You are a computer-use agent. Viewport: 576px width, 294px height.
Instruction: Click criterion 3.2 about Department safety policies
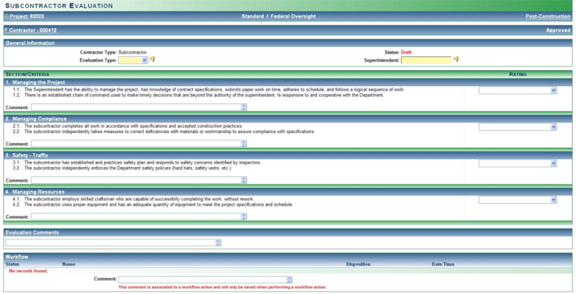[x=122, y=168]
